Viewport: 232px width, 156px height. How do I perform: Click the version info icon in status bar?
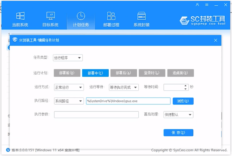click(x=8, y=150)
